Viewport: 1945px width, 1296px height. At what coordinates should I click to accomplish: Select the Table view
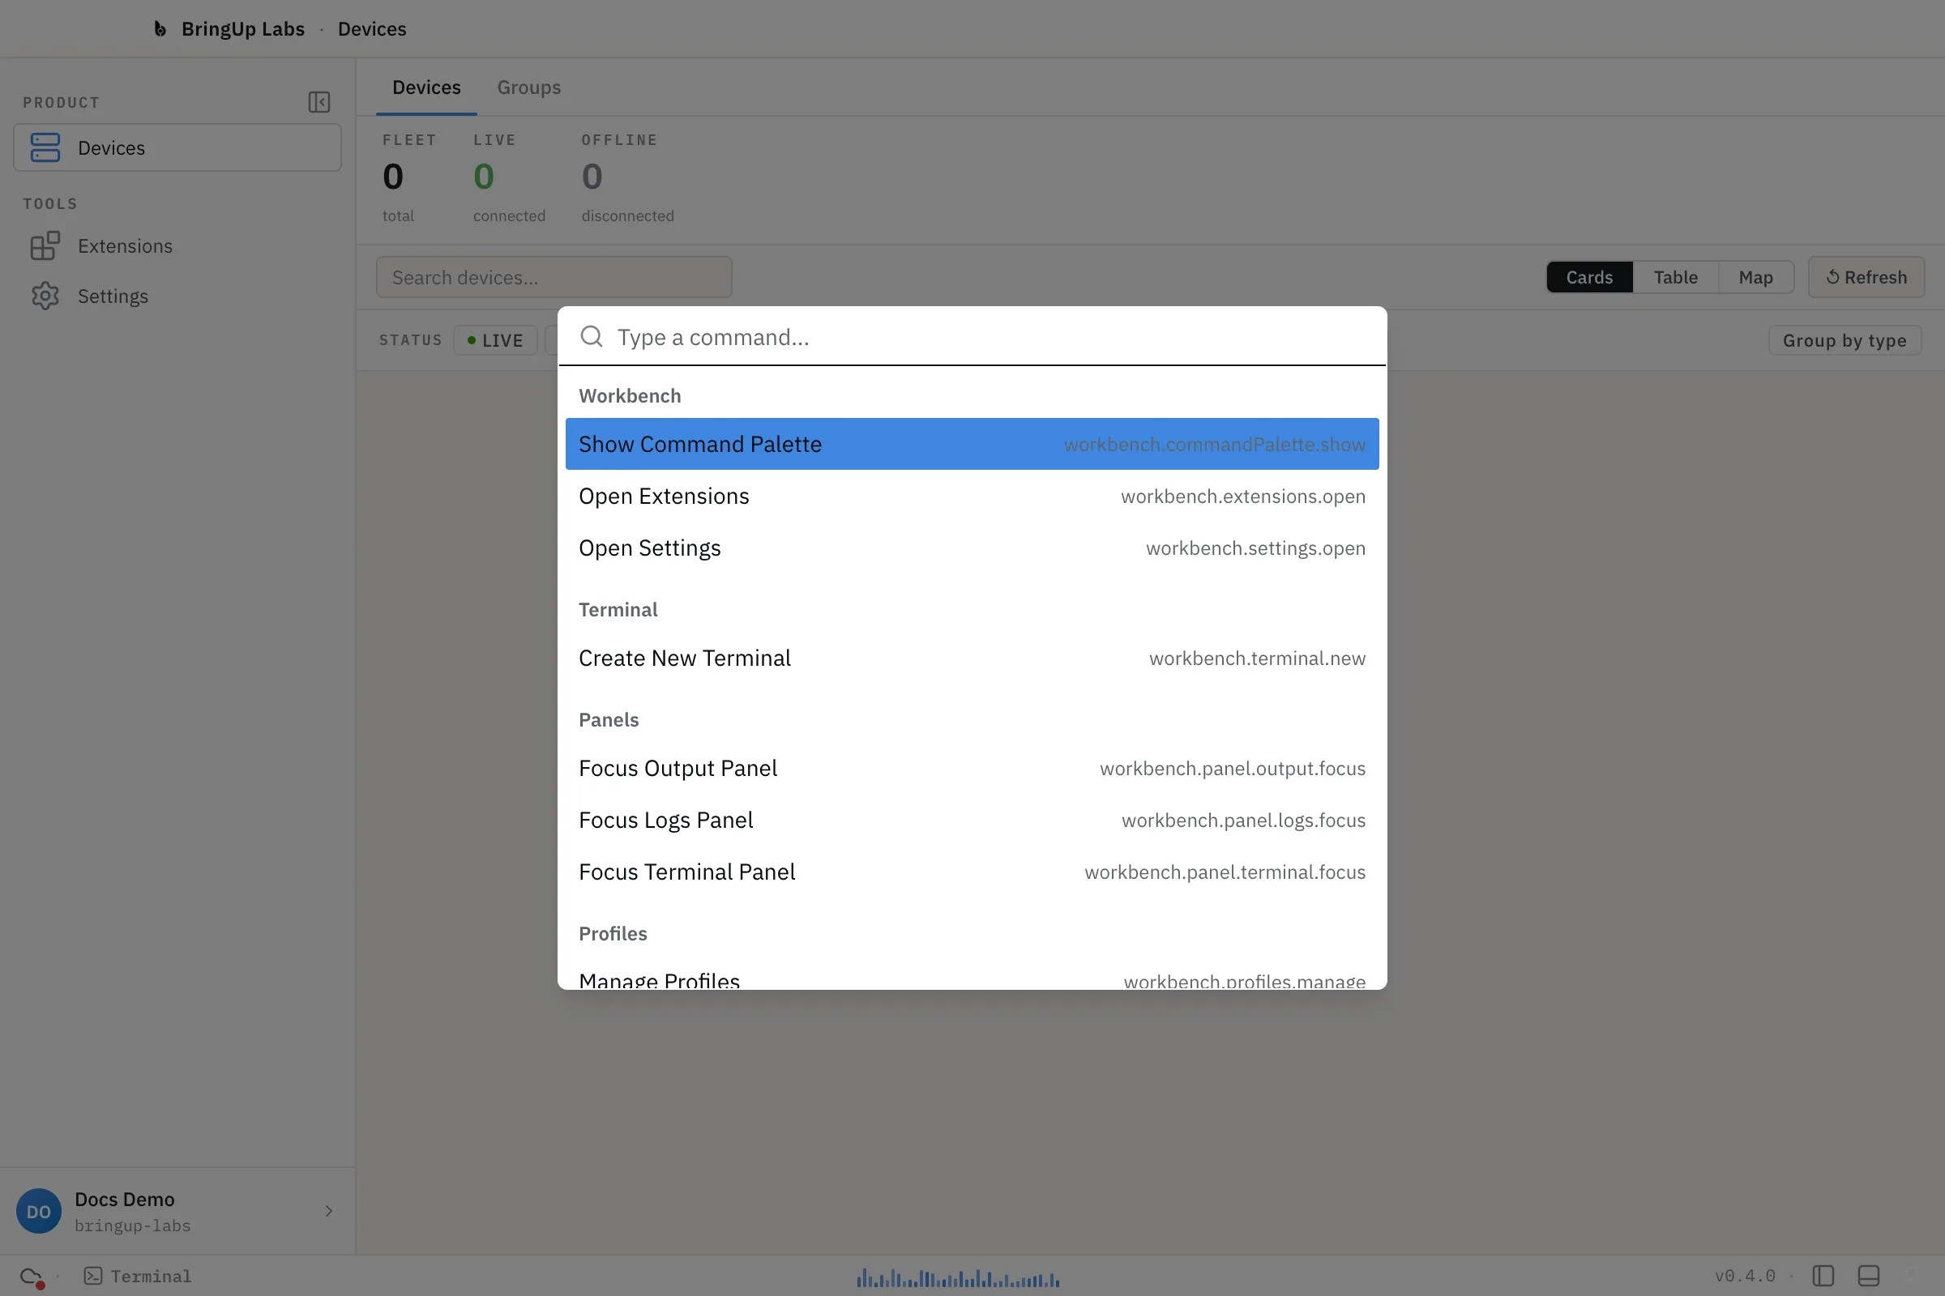pos(1675,278)
